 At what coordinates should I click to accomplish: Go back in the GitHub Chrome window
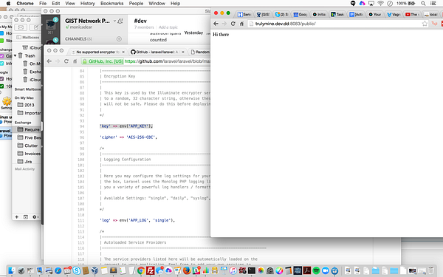(49, 61)
